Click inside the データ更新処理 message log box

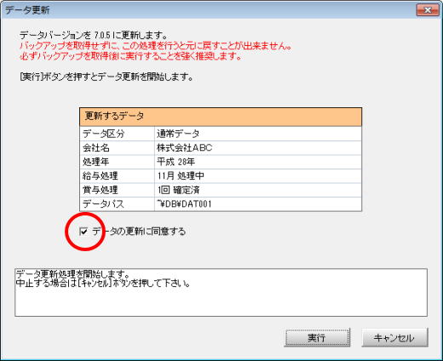click(221, 292)
